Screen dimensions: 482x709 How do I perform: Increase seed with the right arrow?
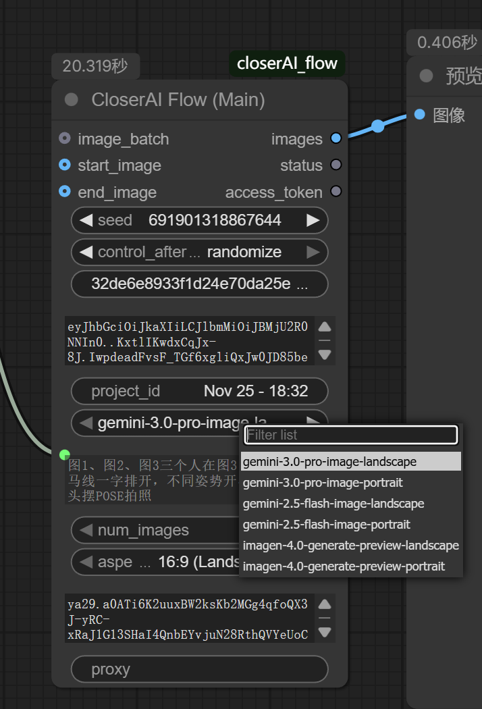[313, 220]
